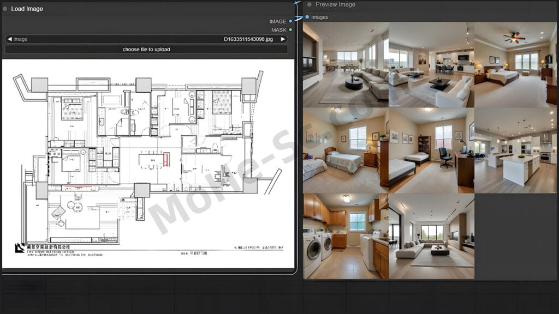
Task: Open the kitchen with white island thumbnail
Action: (515, 150)
